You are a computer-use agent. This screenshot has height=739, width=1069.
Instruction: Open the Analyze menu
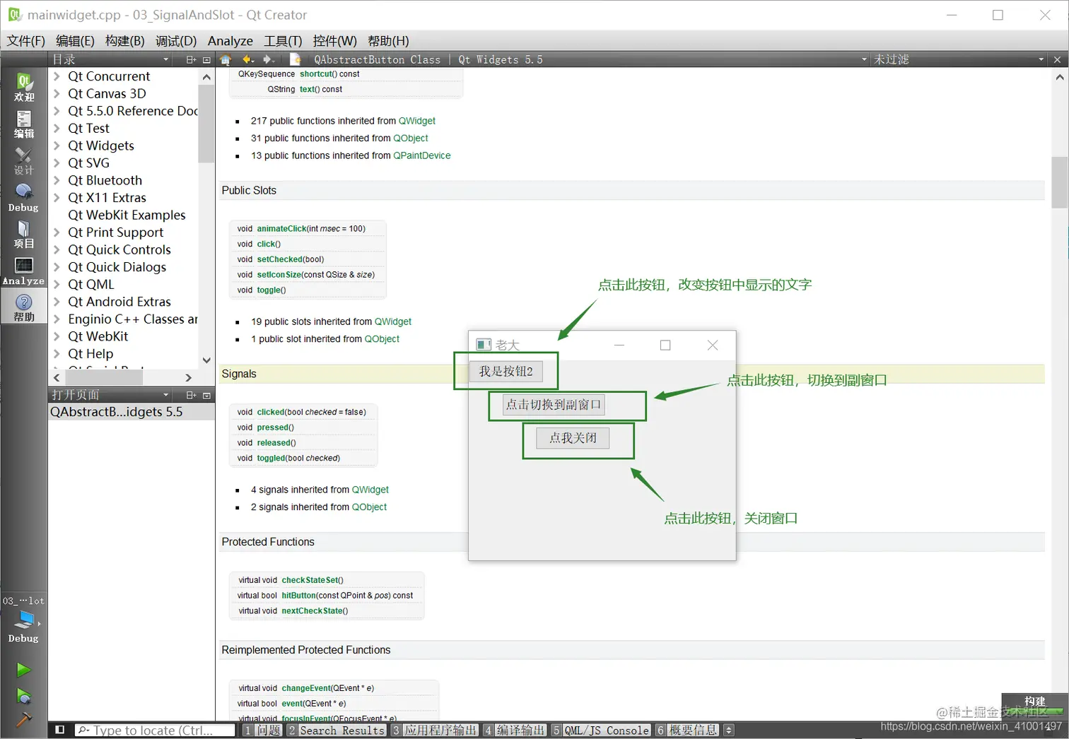[230, 41]
